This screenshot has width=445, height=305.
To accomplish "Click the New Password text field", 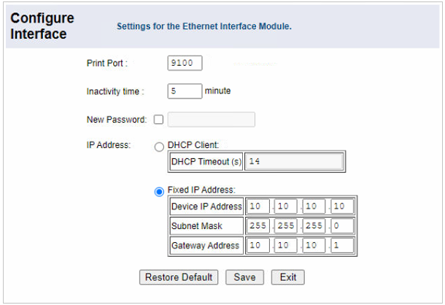I will click(x=212, y=120).
